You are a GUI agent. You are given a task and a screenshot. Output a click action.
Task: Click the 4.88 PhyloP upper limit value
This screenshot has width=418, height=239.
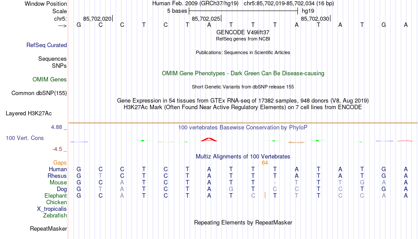click(56, 127)
